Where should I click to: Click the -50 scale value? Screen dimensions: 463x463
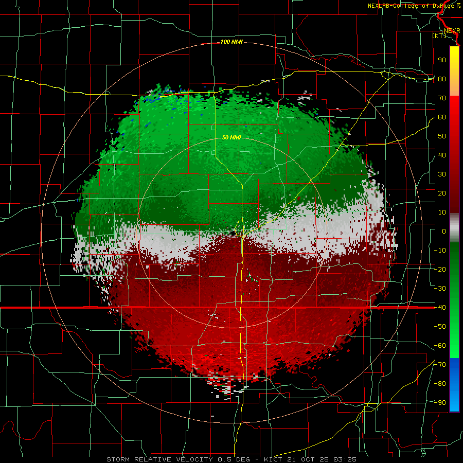pyautogui.click(x=440, y=327)
